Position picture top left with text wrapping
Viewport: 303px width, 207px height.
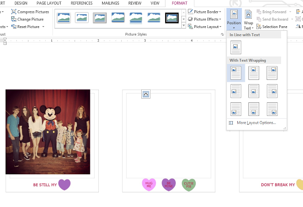[x=236, y=73]
